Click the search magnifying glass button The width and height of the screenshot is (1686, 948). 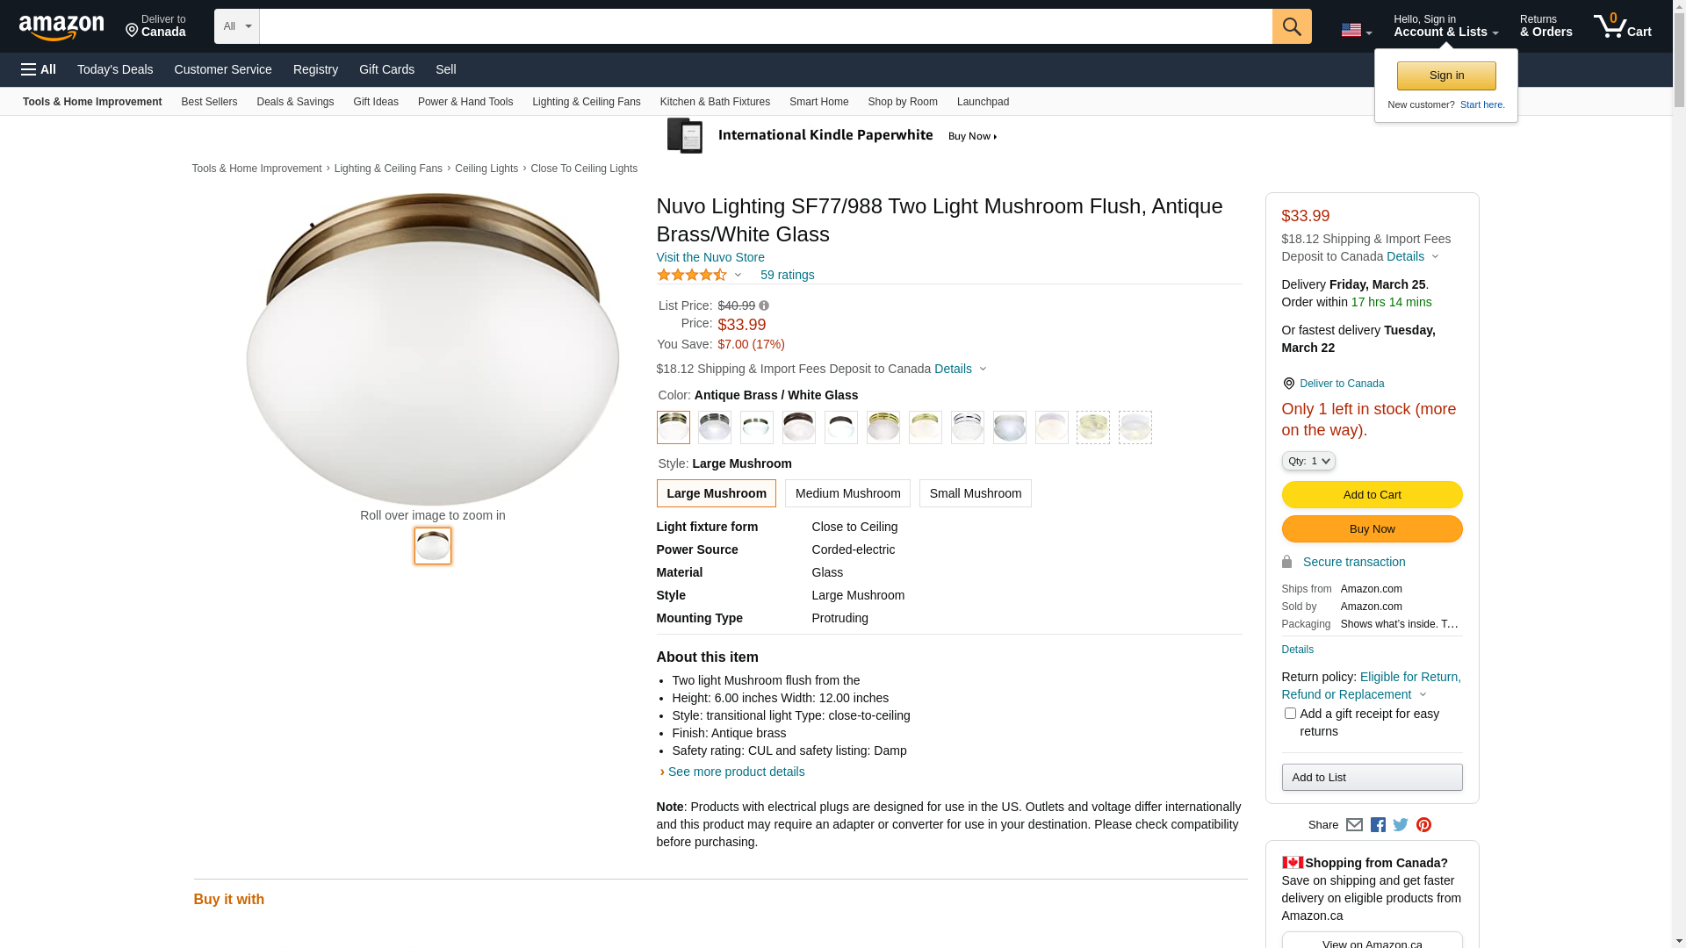pyautogui.click(x=1291, y=26)
